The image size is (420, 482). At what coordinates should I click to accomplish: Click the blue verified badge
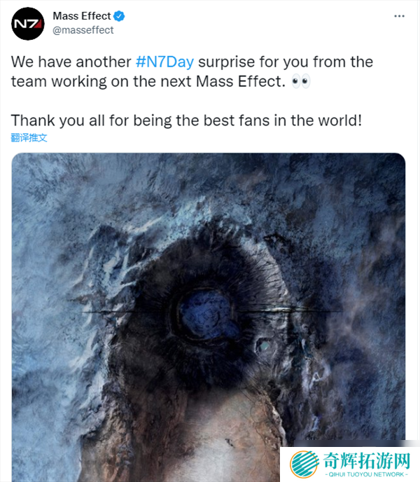(120, 17)
